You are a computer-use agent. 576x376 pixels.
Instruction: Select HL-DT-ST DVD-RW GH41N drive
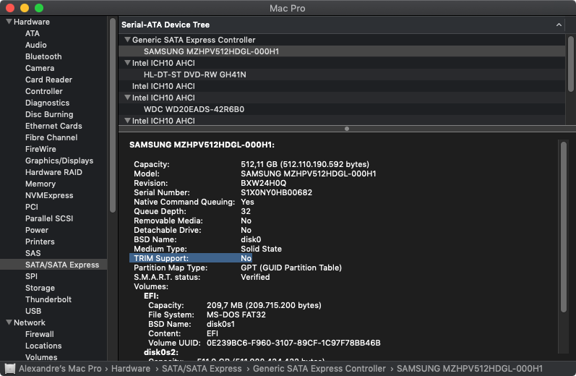[342, 74]
